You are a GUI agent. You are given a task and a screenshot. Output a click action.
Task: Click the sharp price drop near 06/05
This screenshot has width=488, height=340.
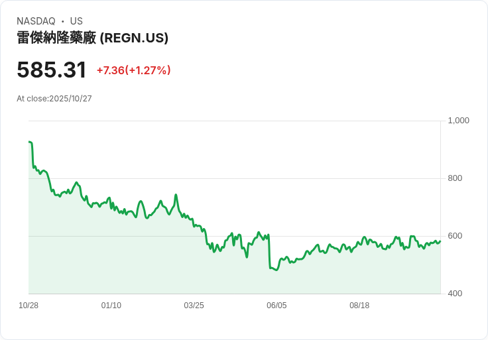tap(269, 252)
